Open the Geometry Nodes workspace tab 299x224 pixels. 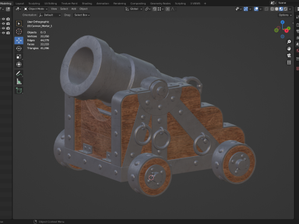160,3
